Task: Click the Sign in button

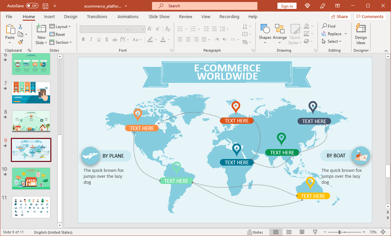Action: pyautogui.click(x=287, y=6)
